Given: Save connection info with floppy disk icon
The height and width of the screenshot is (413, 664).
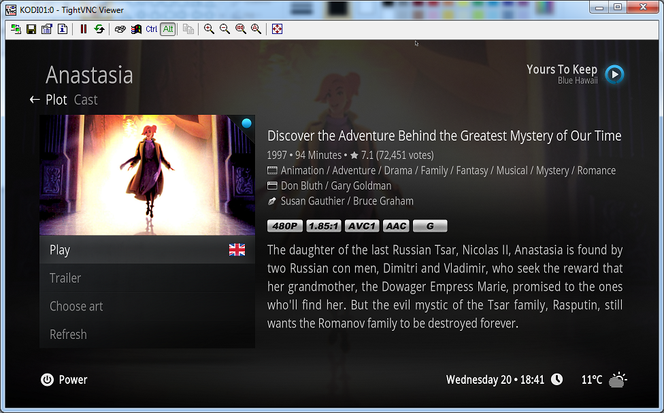Looking at the screenshot, I should 31,29.
